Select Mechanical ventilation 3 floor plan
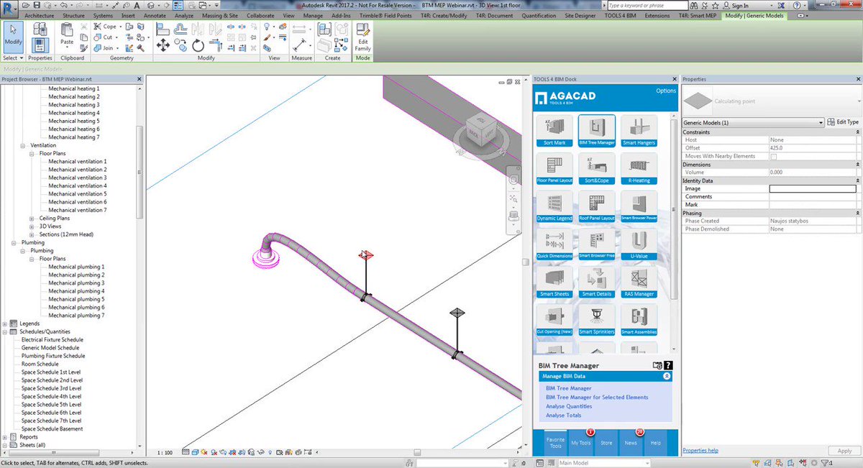Image resolution: width=863 pixels, height=468 pixels. (77, 178)
